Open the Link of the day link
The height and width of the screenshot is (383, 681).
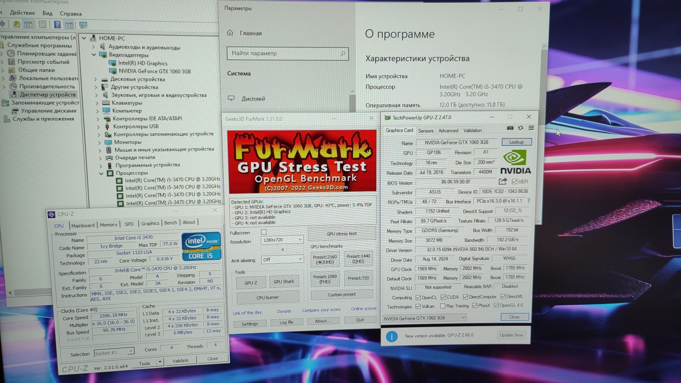tap(247, 313)
